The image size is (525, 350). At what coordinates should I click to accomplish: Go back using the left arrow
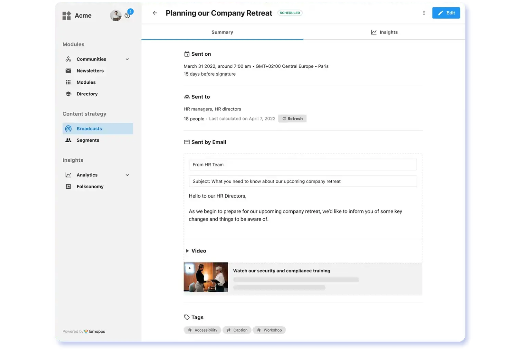pos(155,13)
